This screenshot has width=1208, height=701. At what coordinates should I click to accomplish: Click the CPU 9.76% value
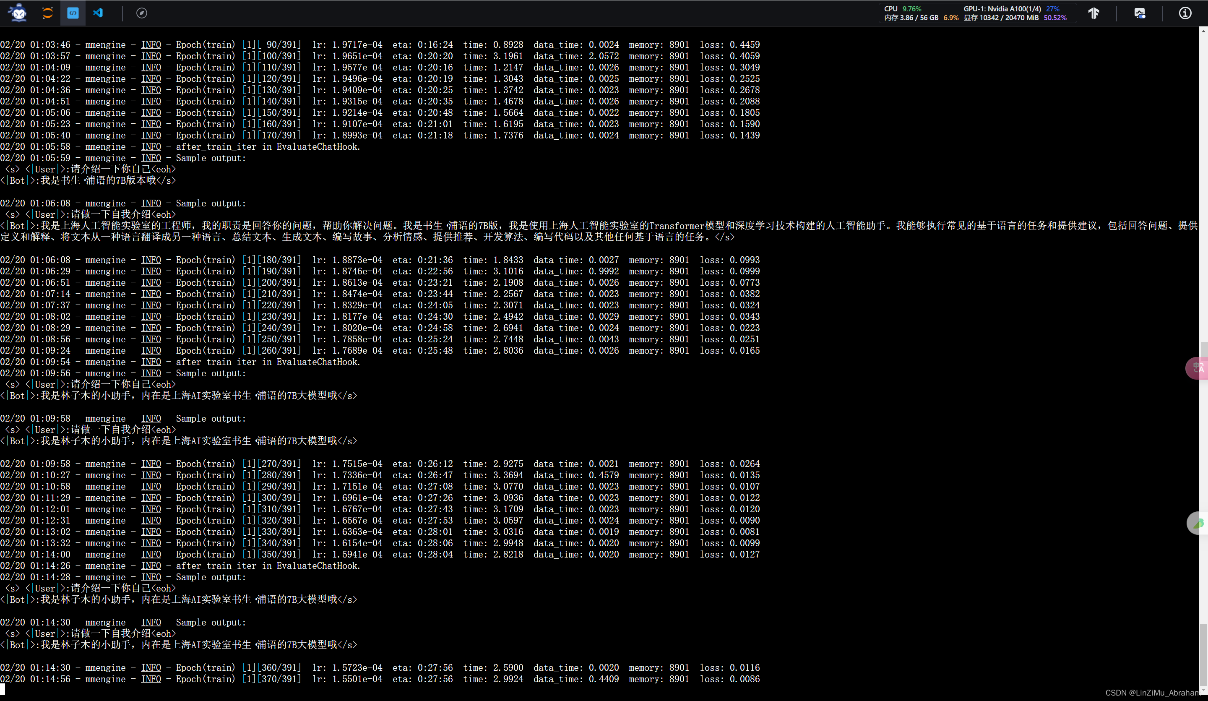coord(912,9)
